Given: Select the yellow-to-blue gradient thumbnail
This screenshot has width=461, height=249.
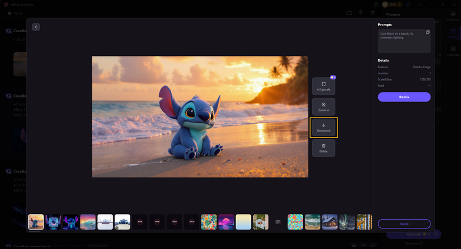Looking at the screenshot, I should click(x=243, y=222).
